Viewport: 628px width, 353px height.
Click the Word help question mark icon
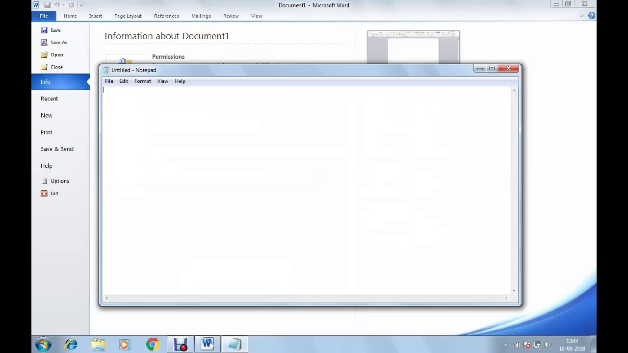[592, 16]
